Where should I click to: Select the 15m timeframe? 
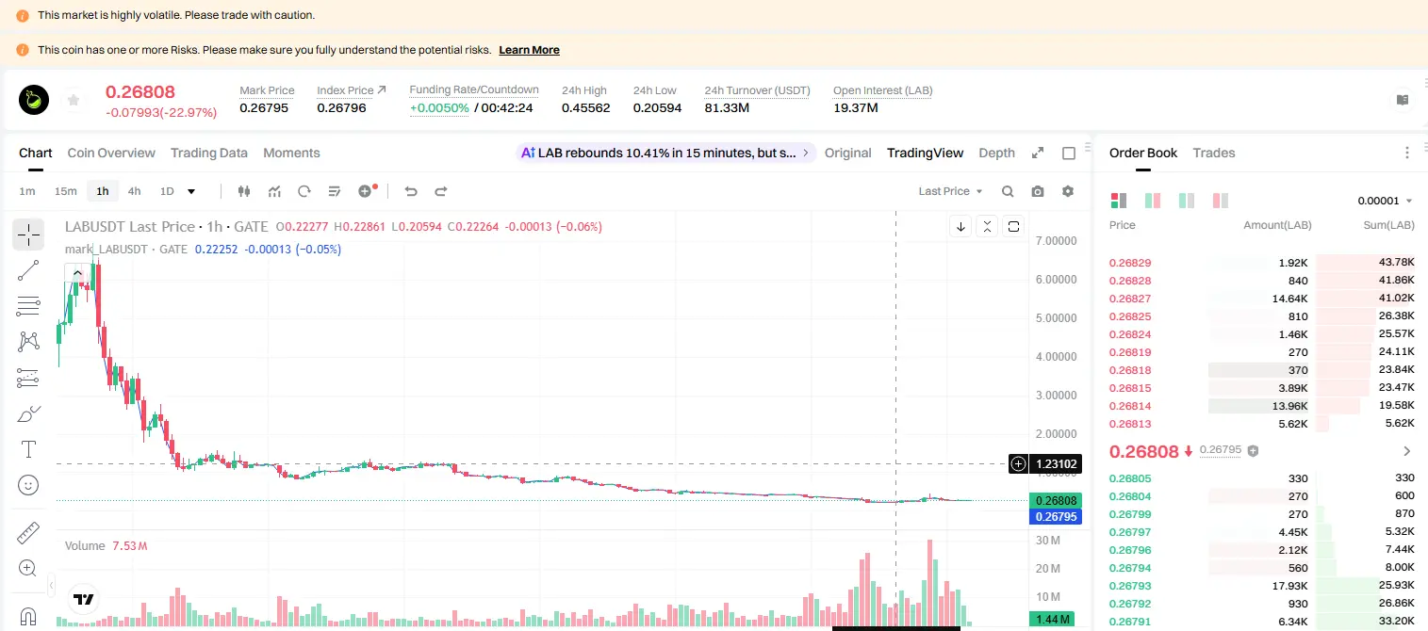click(x=65, y=191)
